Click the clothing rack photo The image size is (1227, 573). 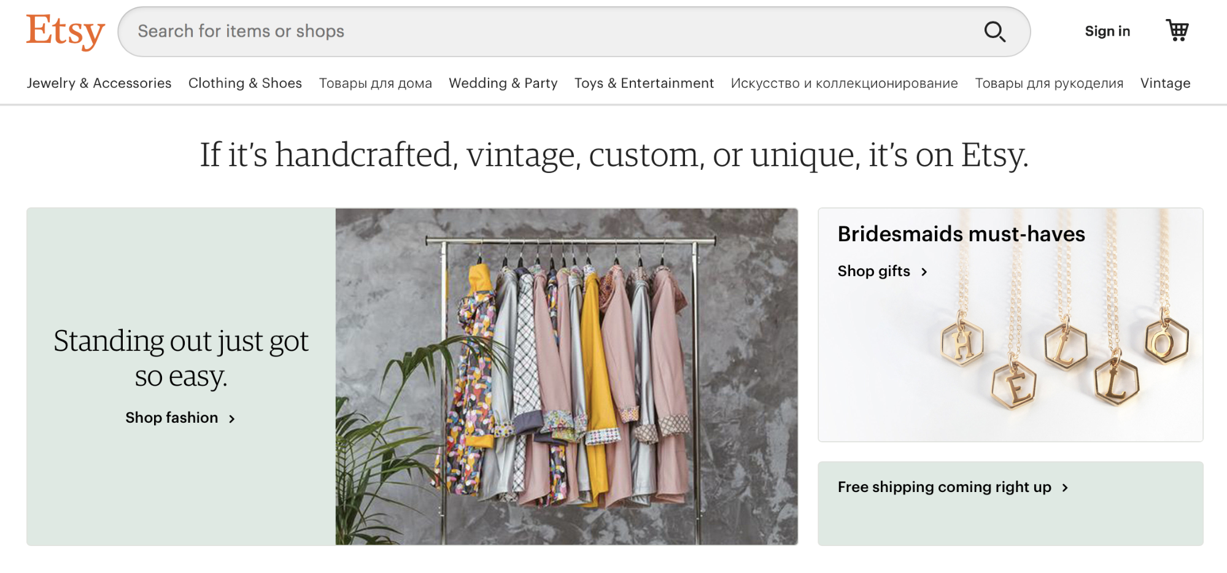566,376
